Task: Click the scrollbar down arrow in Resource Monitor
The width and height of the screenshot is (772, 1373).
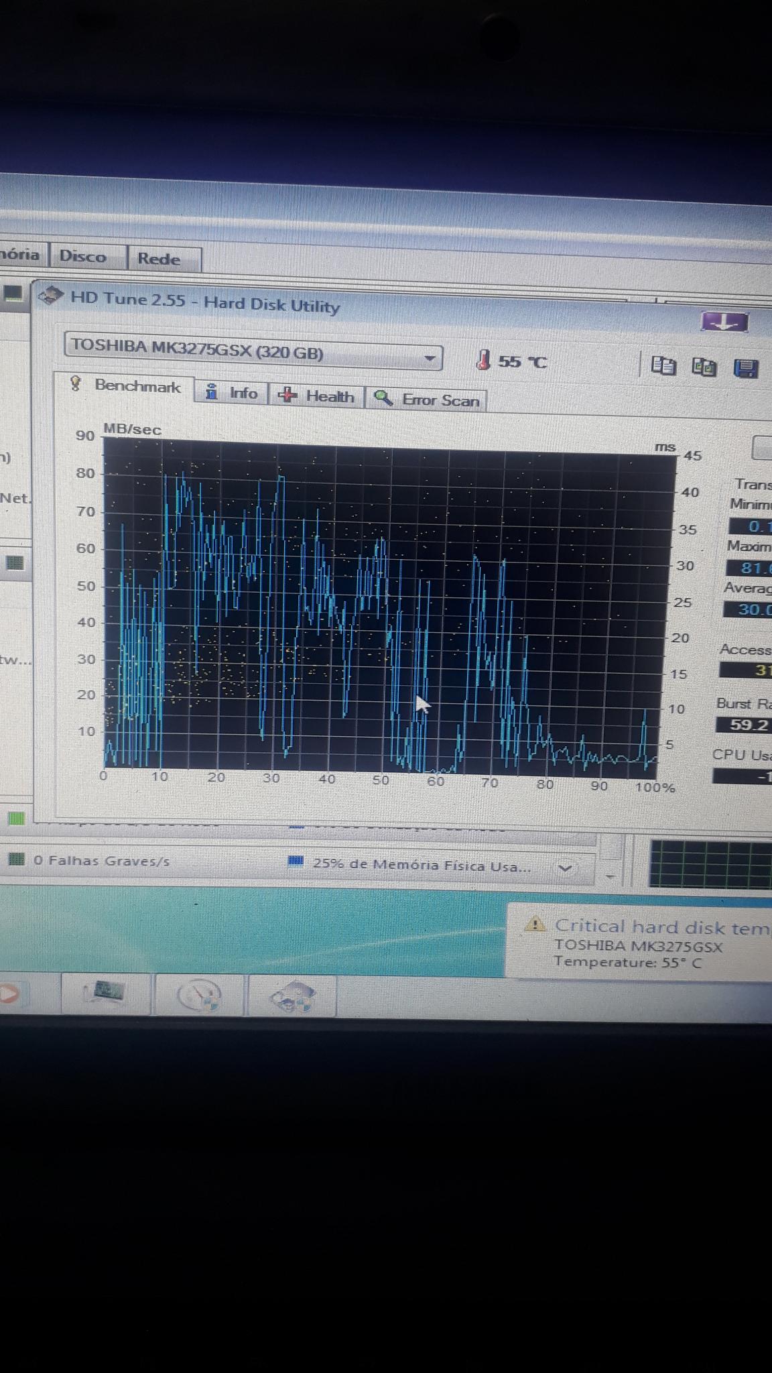Action: point(610,876)
